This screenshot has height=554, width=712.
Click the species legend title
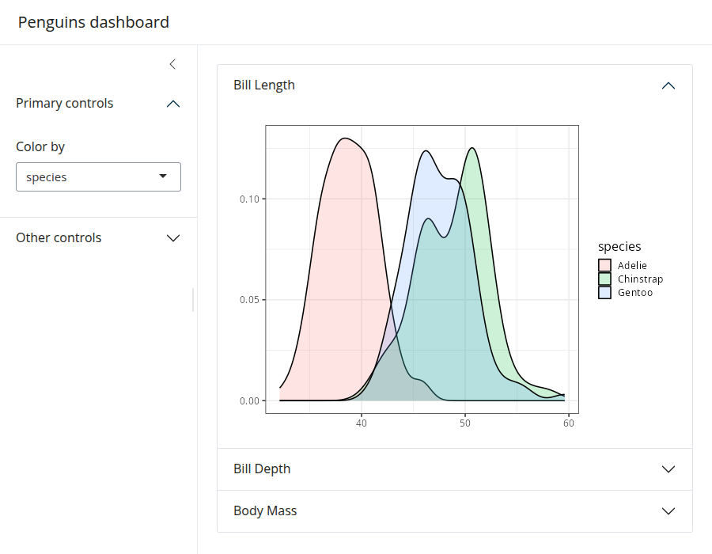[619, 247]
